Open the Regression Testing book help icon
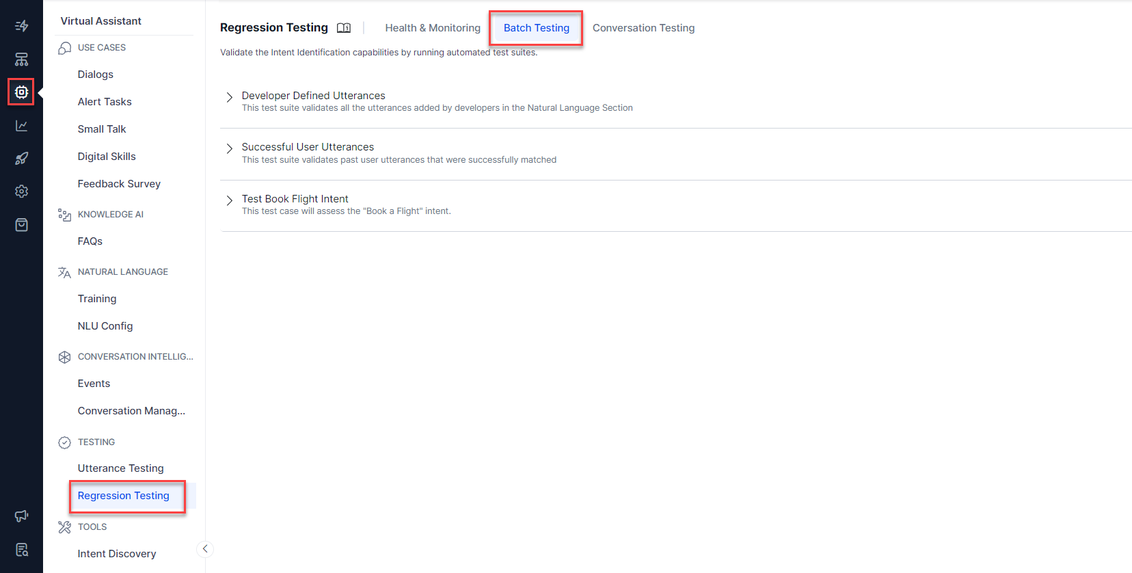 pyautogui.click(x=344, y=28)
